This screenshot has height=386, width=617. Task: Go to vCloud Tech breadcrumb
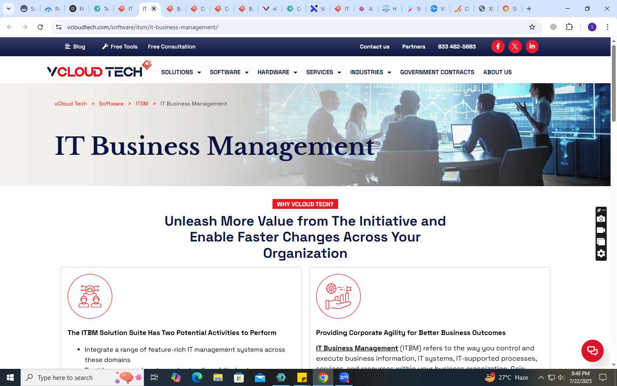(x=71, y=103)
